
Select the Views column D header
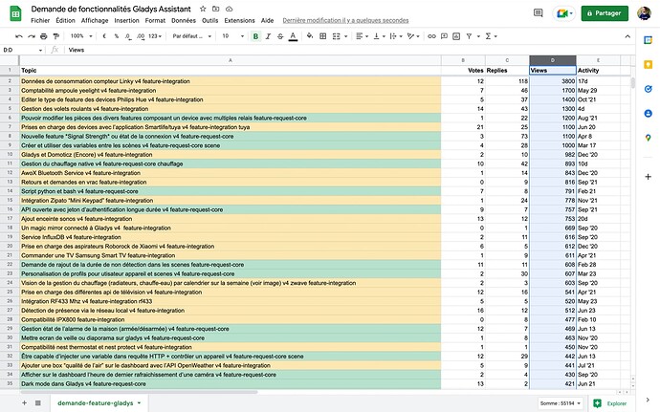(552, 59)
